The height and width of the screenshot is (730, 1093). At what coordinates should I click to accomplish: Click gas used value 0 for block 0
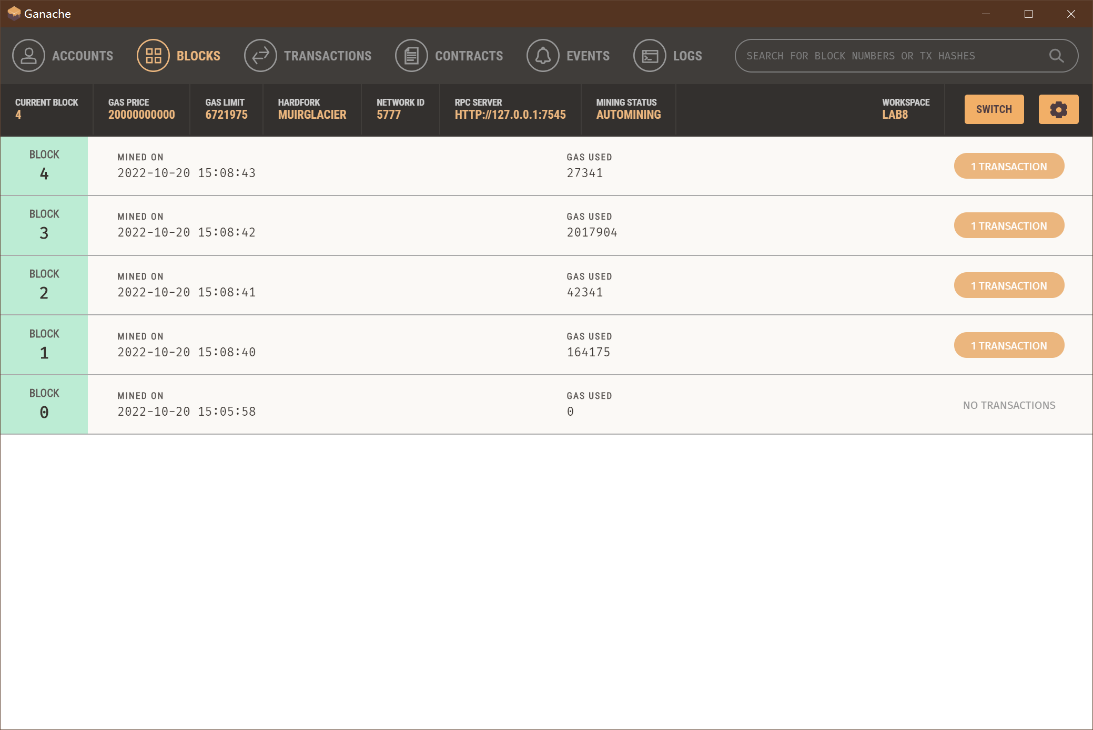pos(570,412)
